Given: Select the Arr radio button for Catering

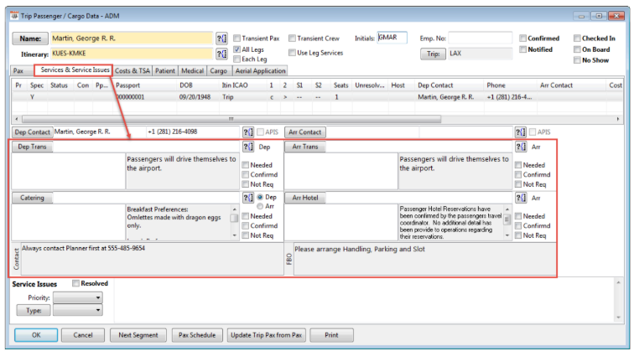Looking at the screenshot, I should point(261,207).
